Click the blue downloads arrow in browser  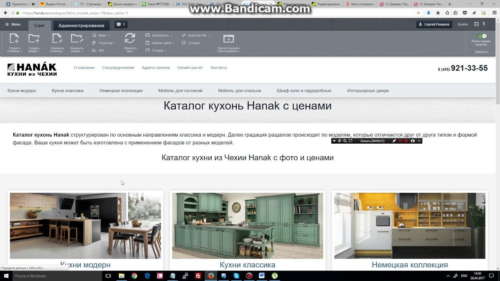[x=429, y=13]
